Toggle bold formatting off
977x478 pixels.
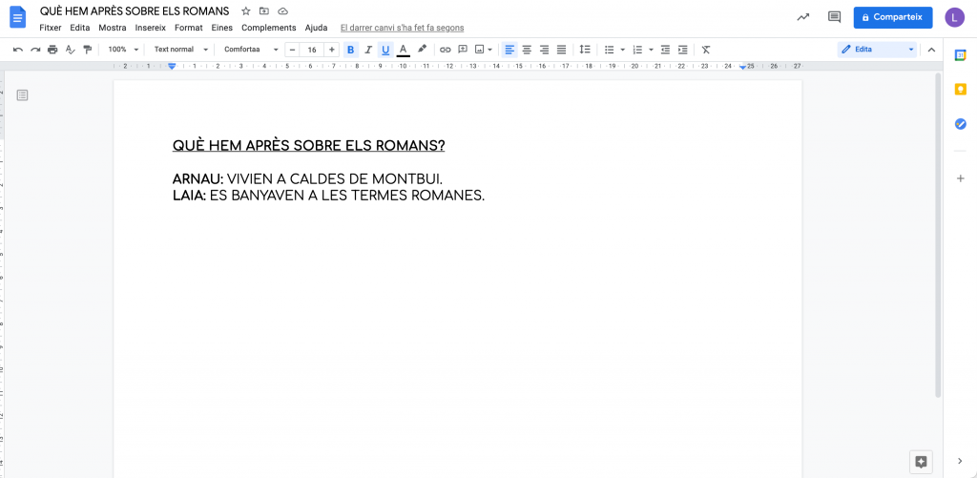(x=350, y=50)
